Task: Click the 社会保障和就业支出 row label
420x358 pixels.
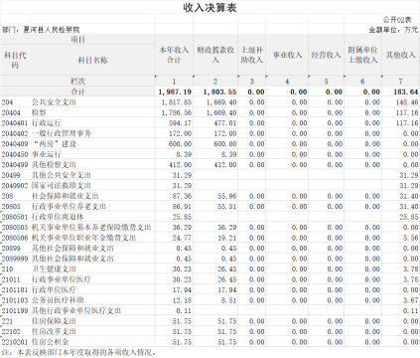Action: pyautogui.click(x=66, y=196)
